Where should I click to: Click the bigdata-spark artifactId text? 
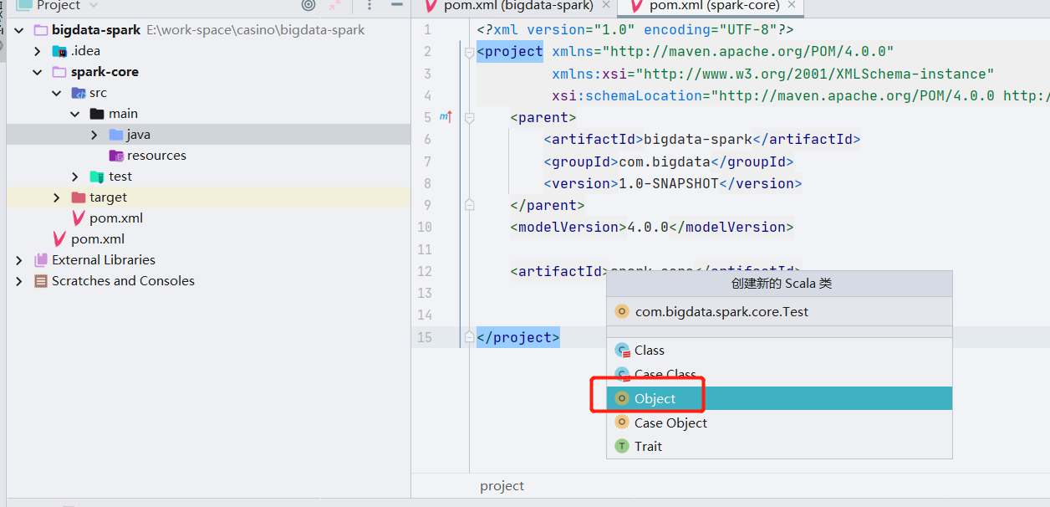point(698,139)
